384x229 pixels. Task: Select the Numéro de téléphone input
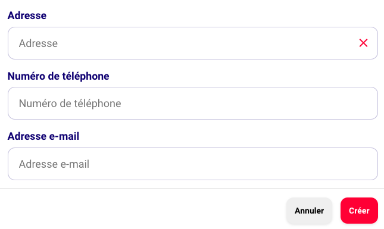[x=193, y=103]
